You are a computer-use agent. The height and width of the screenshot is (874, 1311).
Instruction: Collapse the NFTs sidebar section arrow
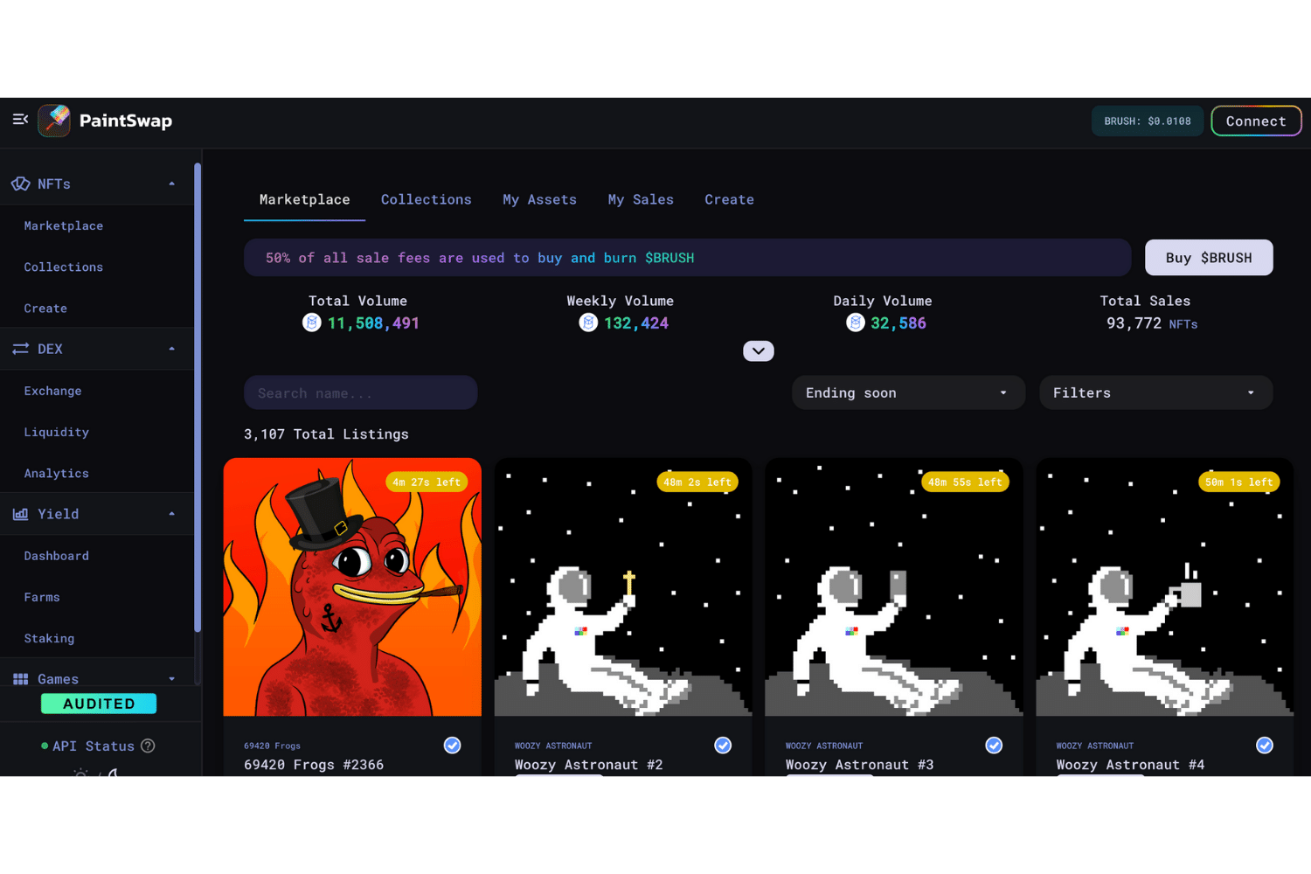(x=171, y=184)
